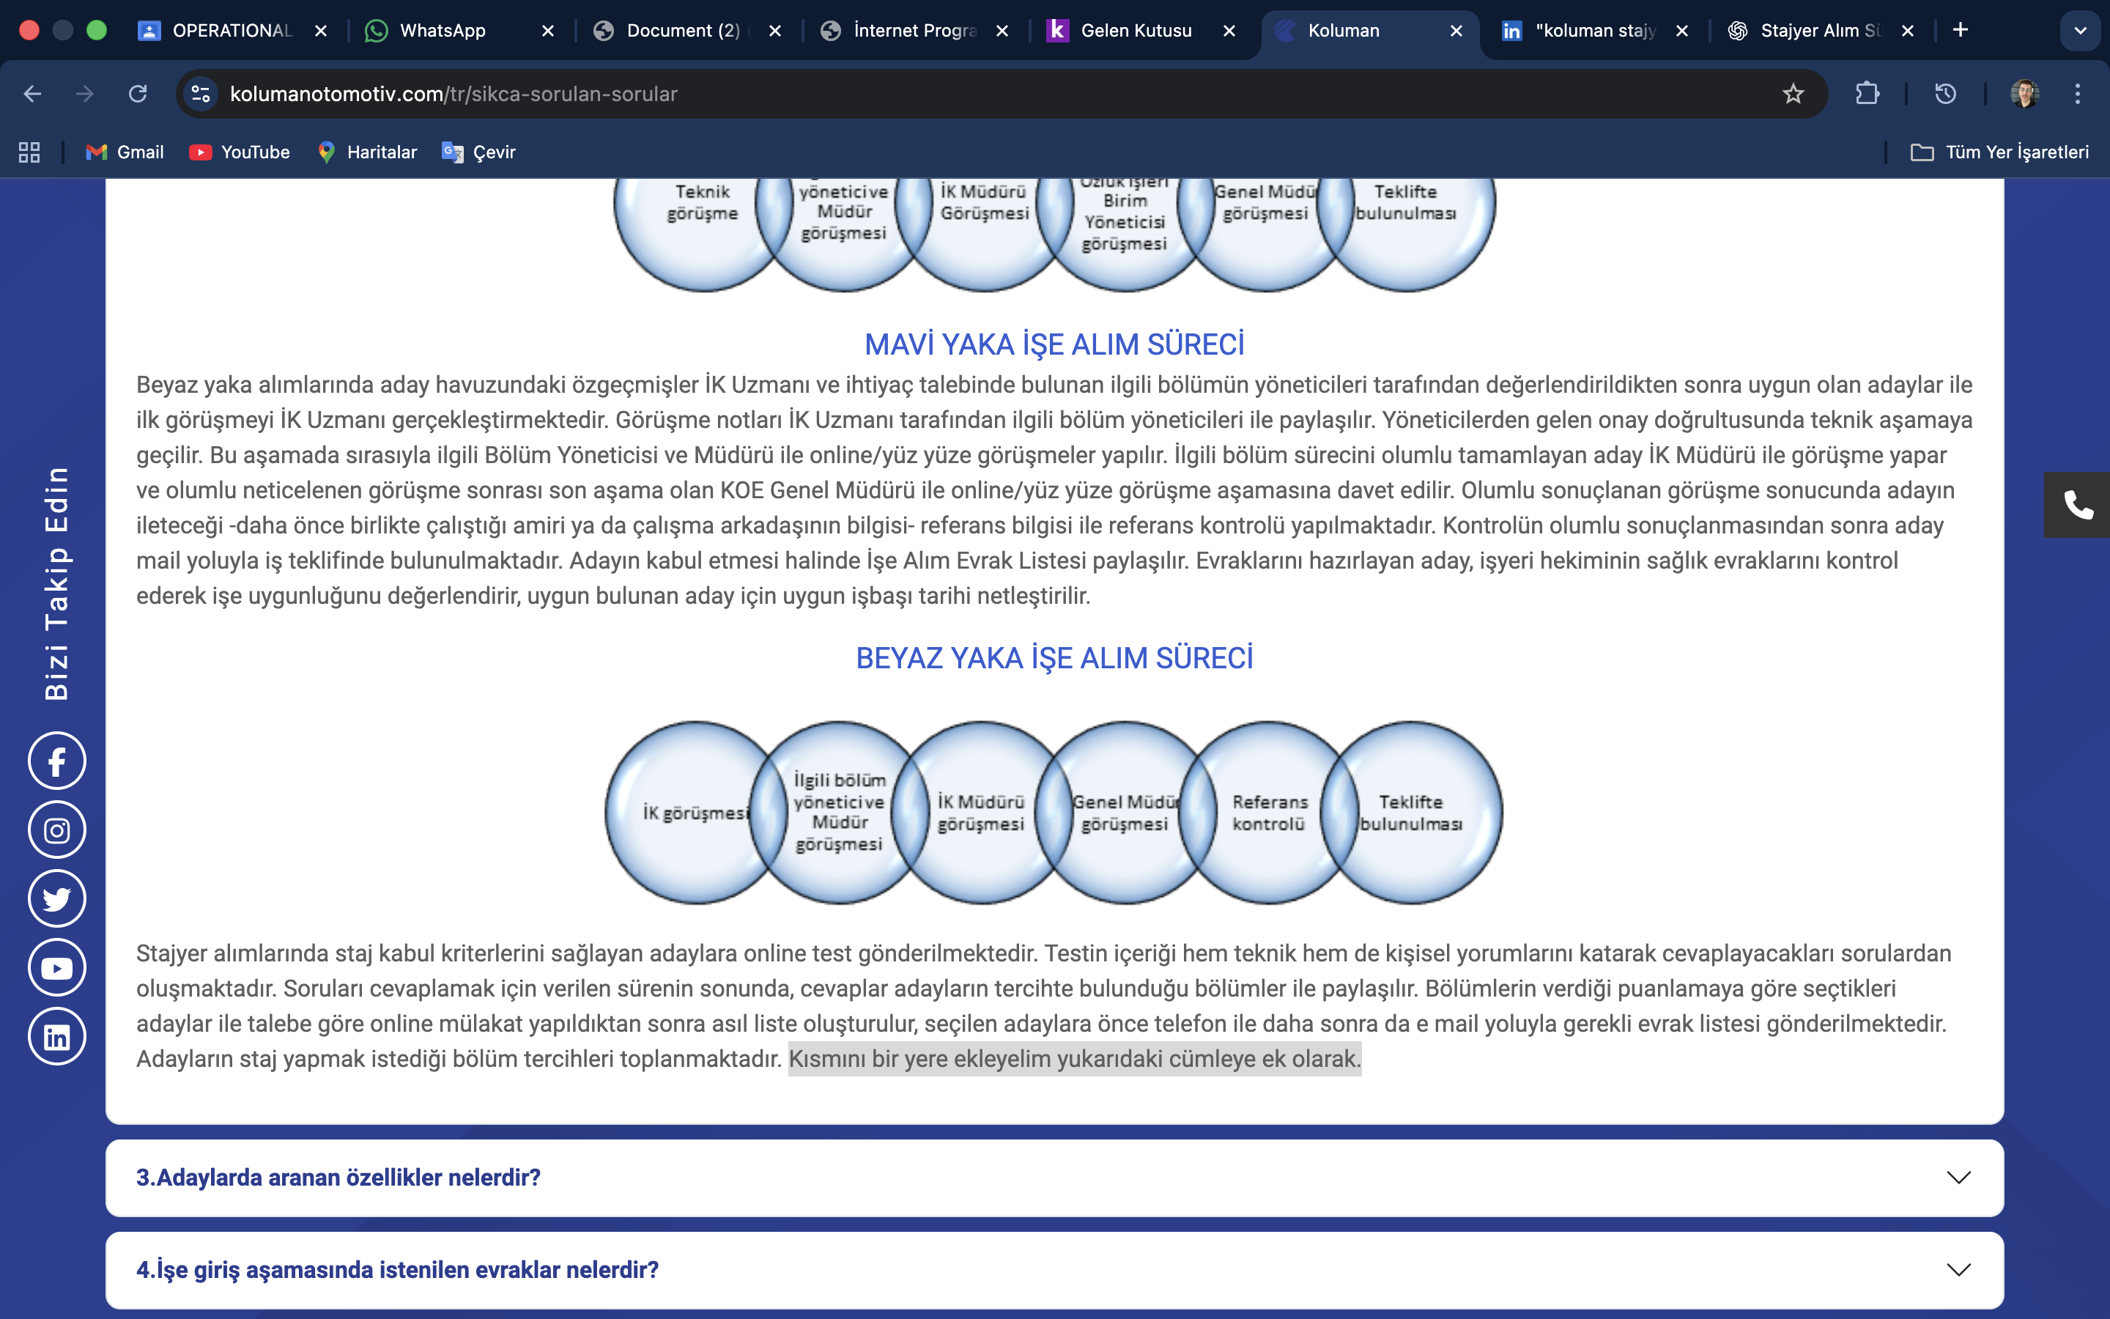Open the tab search dropdown arrow
This screenshot has width=2110, height=1319.
[2079, 31]
